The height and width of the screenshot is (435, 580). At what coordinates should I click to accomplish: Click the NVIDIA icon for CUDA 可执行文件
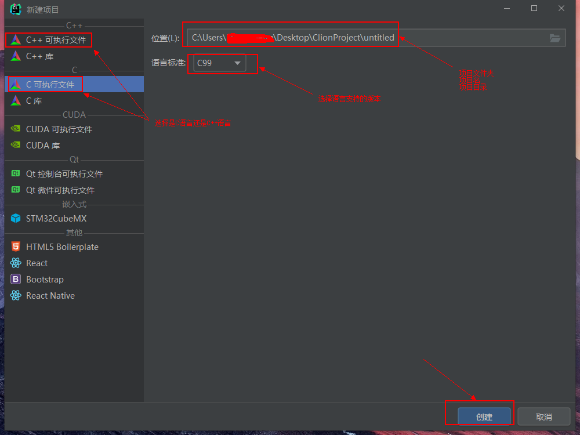[16, 129]
